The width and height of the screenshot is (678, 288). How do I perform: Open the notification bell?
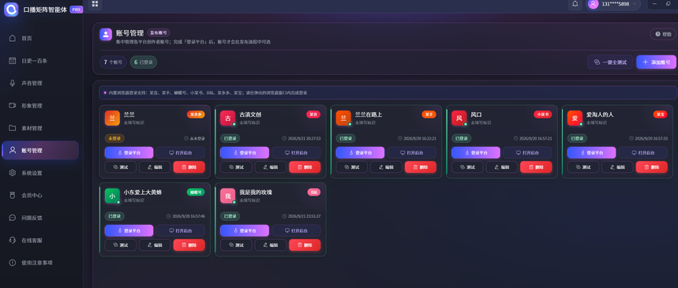coord(575,4)
